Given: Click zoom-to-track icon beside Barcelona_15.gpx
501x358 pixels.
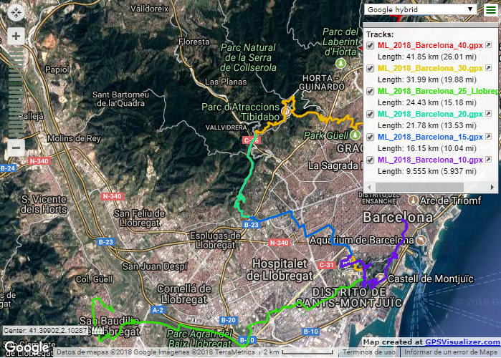Looking at the screenshot, I should (x=488, y=137).
